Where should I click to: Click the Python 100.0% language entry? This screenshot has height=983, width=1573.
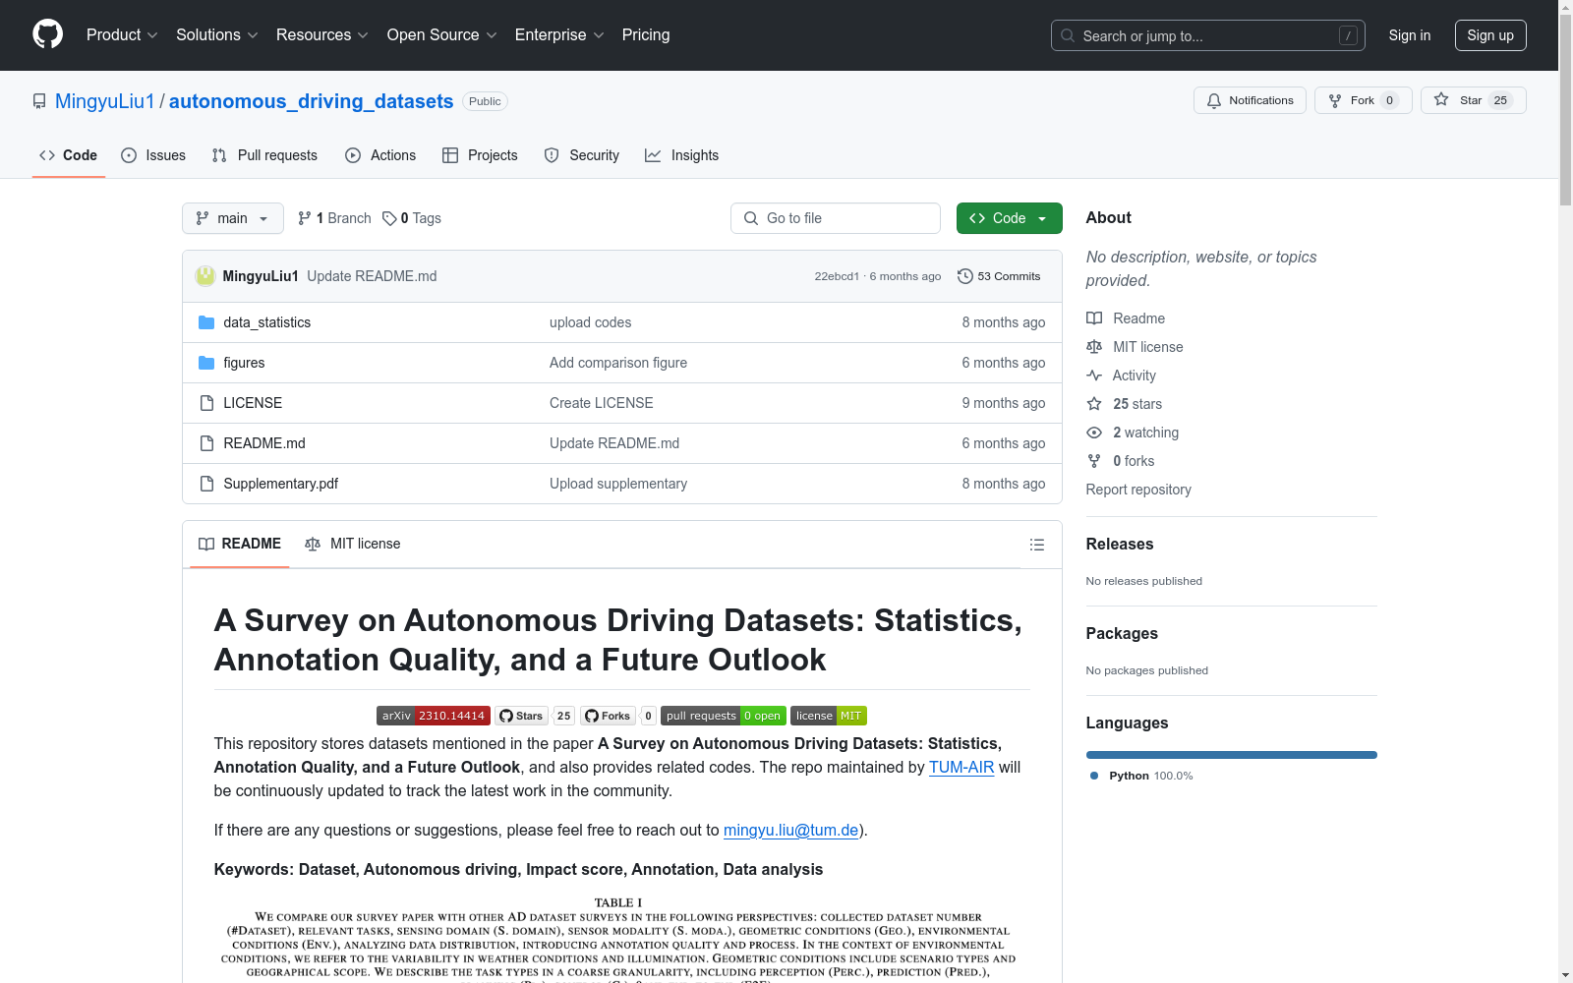pos(1141,776)
